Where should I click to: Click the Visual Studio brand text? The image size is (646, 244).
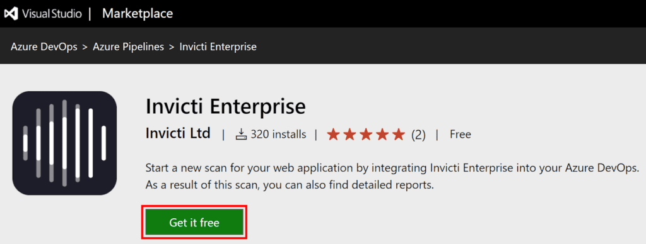pos(52,14)
